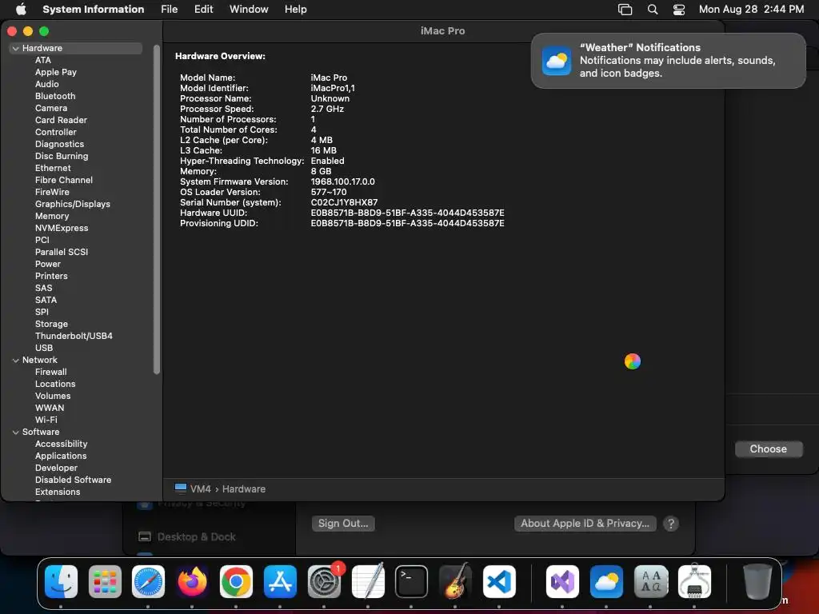The height and width of the screenshot is (614, 819).
Task: Select USB in the sidebar
Action: point(44,349)
